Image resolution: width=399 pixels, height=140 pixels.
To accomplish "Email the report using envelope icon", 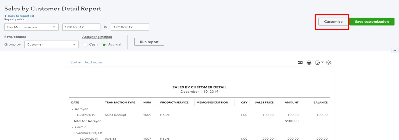I will click(x=300, y=63).
